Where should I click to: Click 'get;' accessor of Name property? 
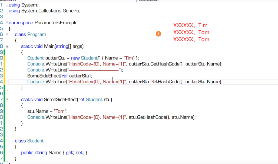pos(69,153)
